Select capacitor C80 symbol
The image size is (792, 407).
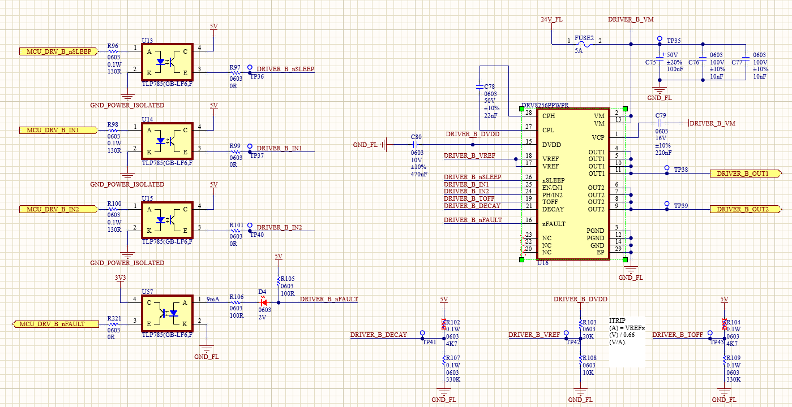416,144
